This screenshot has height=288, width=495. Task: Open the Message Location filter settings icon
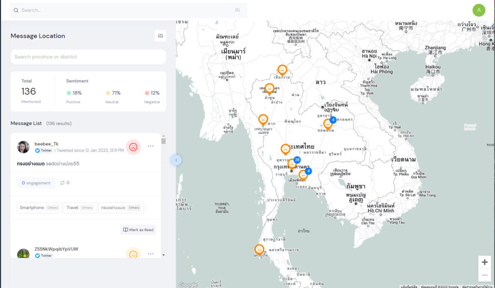coord(160,36)
